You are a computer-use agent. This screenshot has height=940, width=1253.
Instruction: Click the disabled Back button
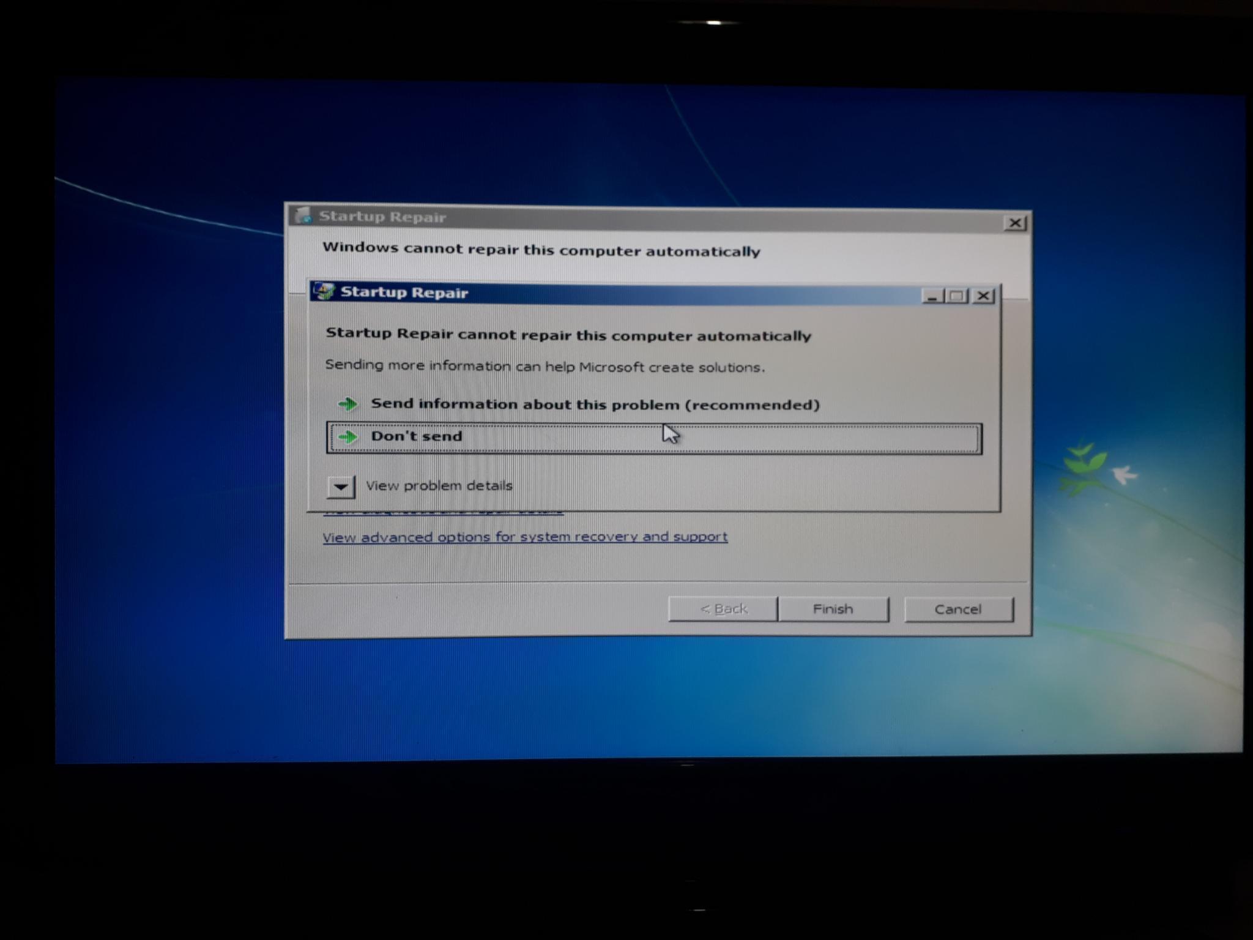(723, 609)
